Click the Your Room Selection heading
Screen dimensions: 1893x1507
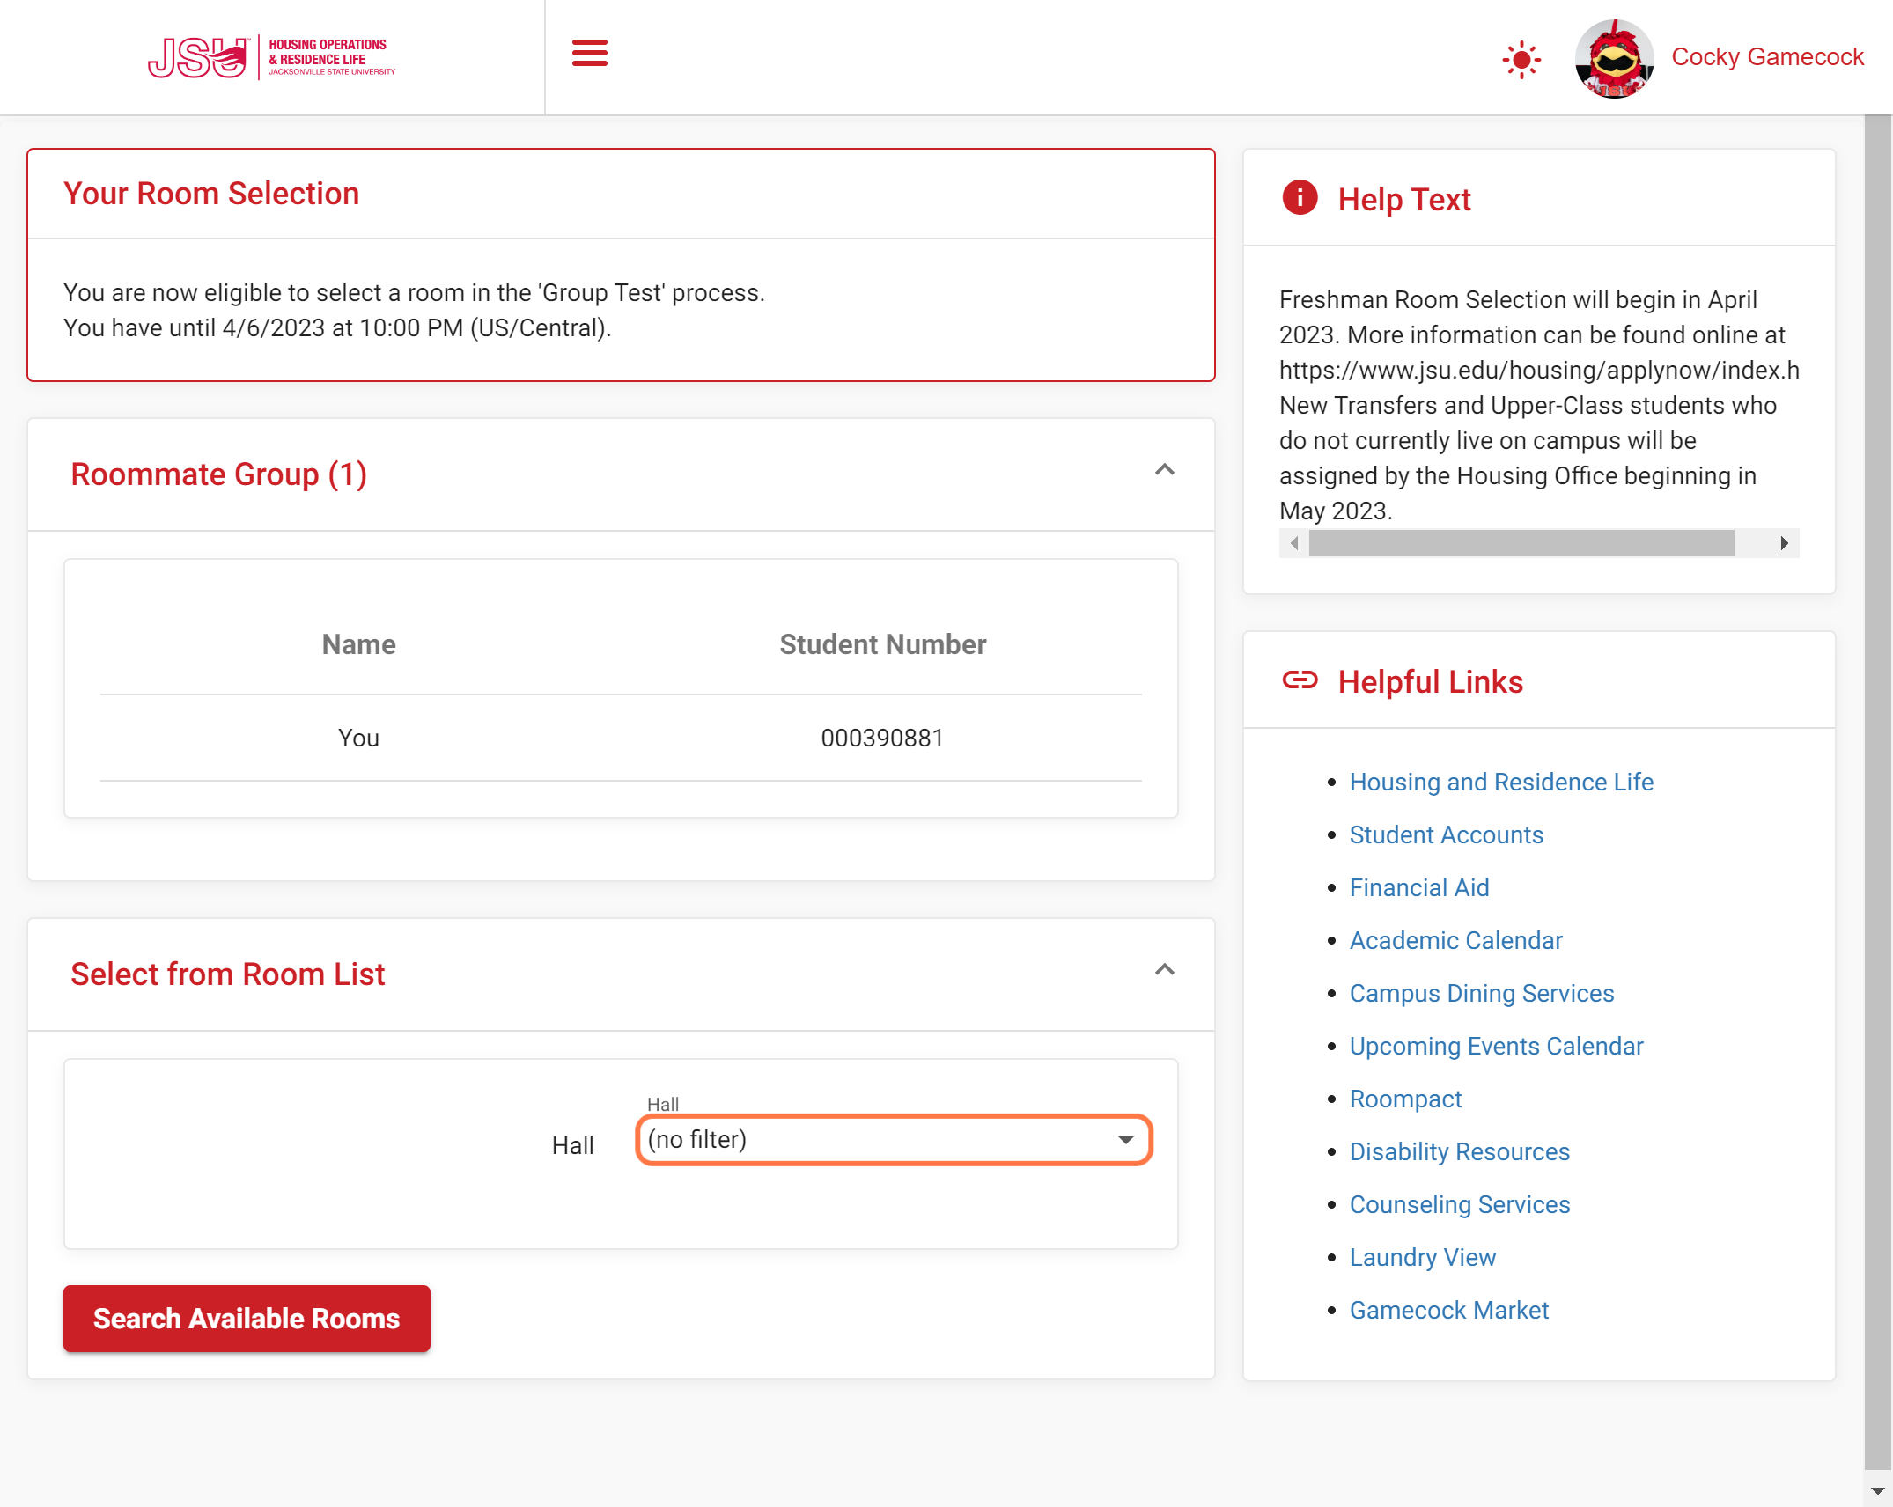point(211,194)
